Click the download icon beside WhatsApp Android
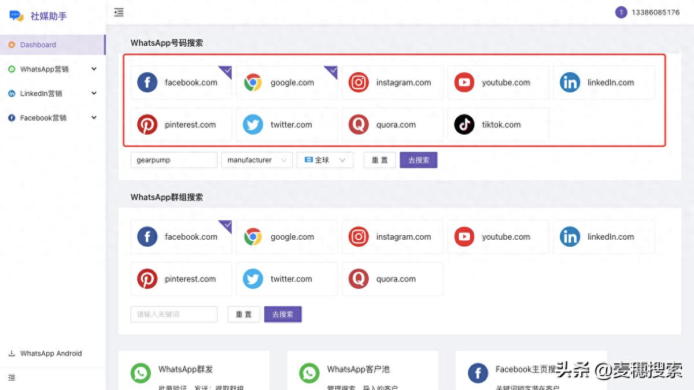The width and height of the screenshot is (694, 390). pyautogui.click(x=12, y=354)
